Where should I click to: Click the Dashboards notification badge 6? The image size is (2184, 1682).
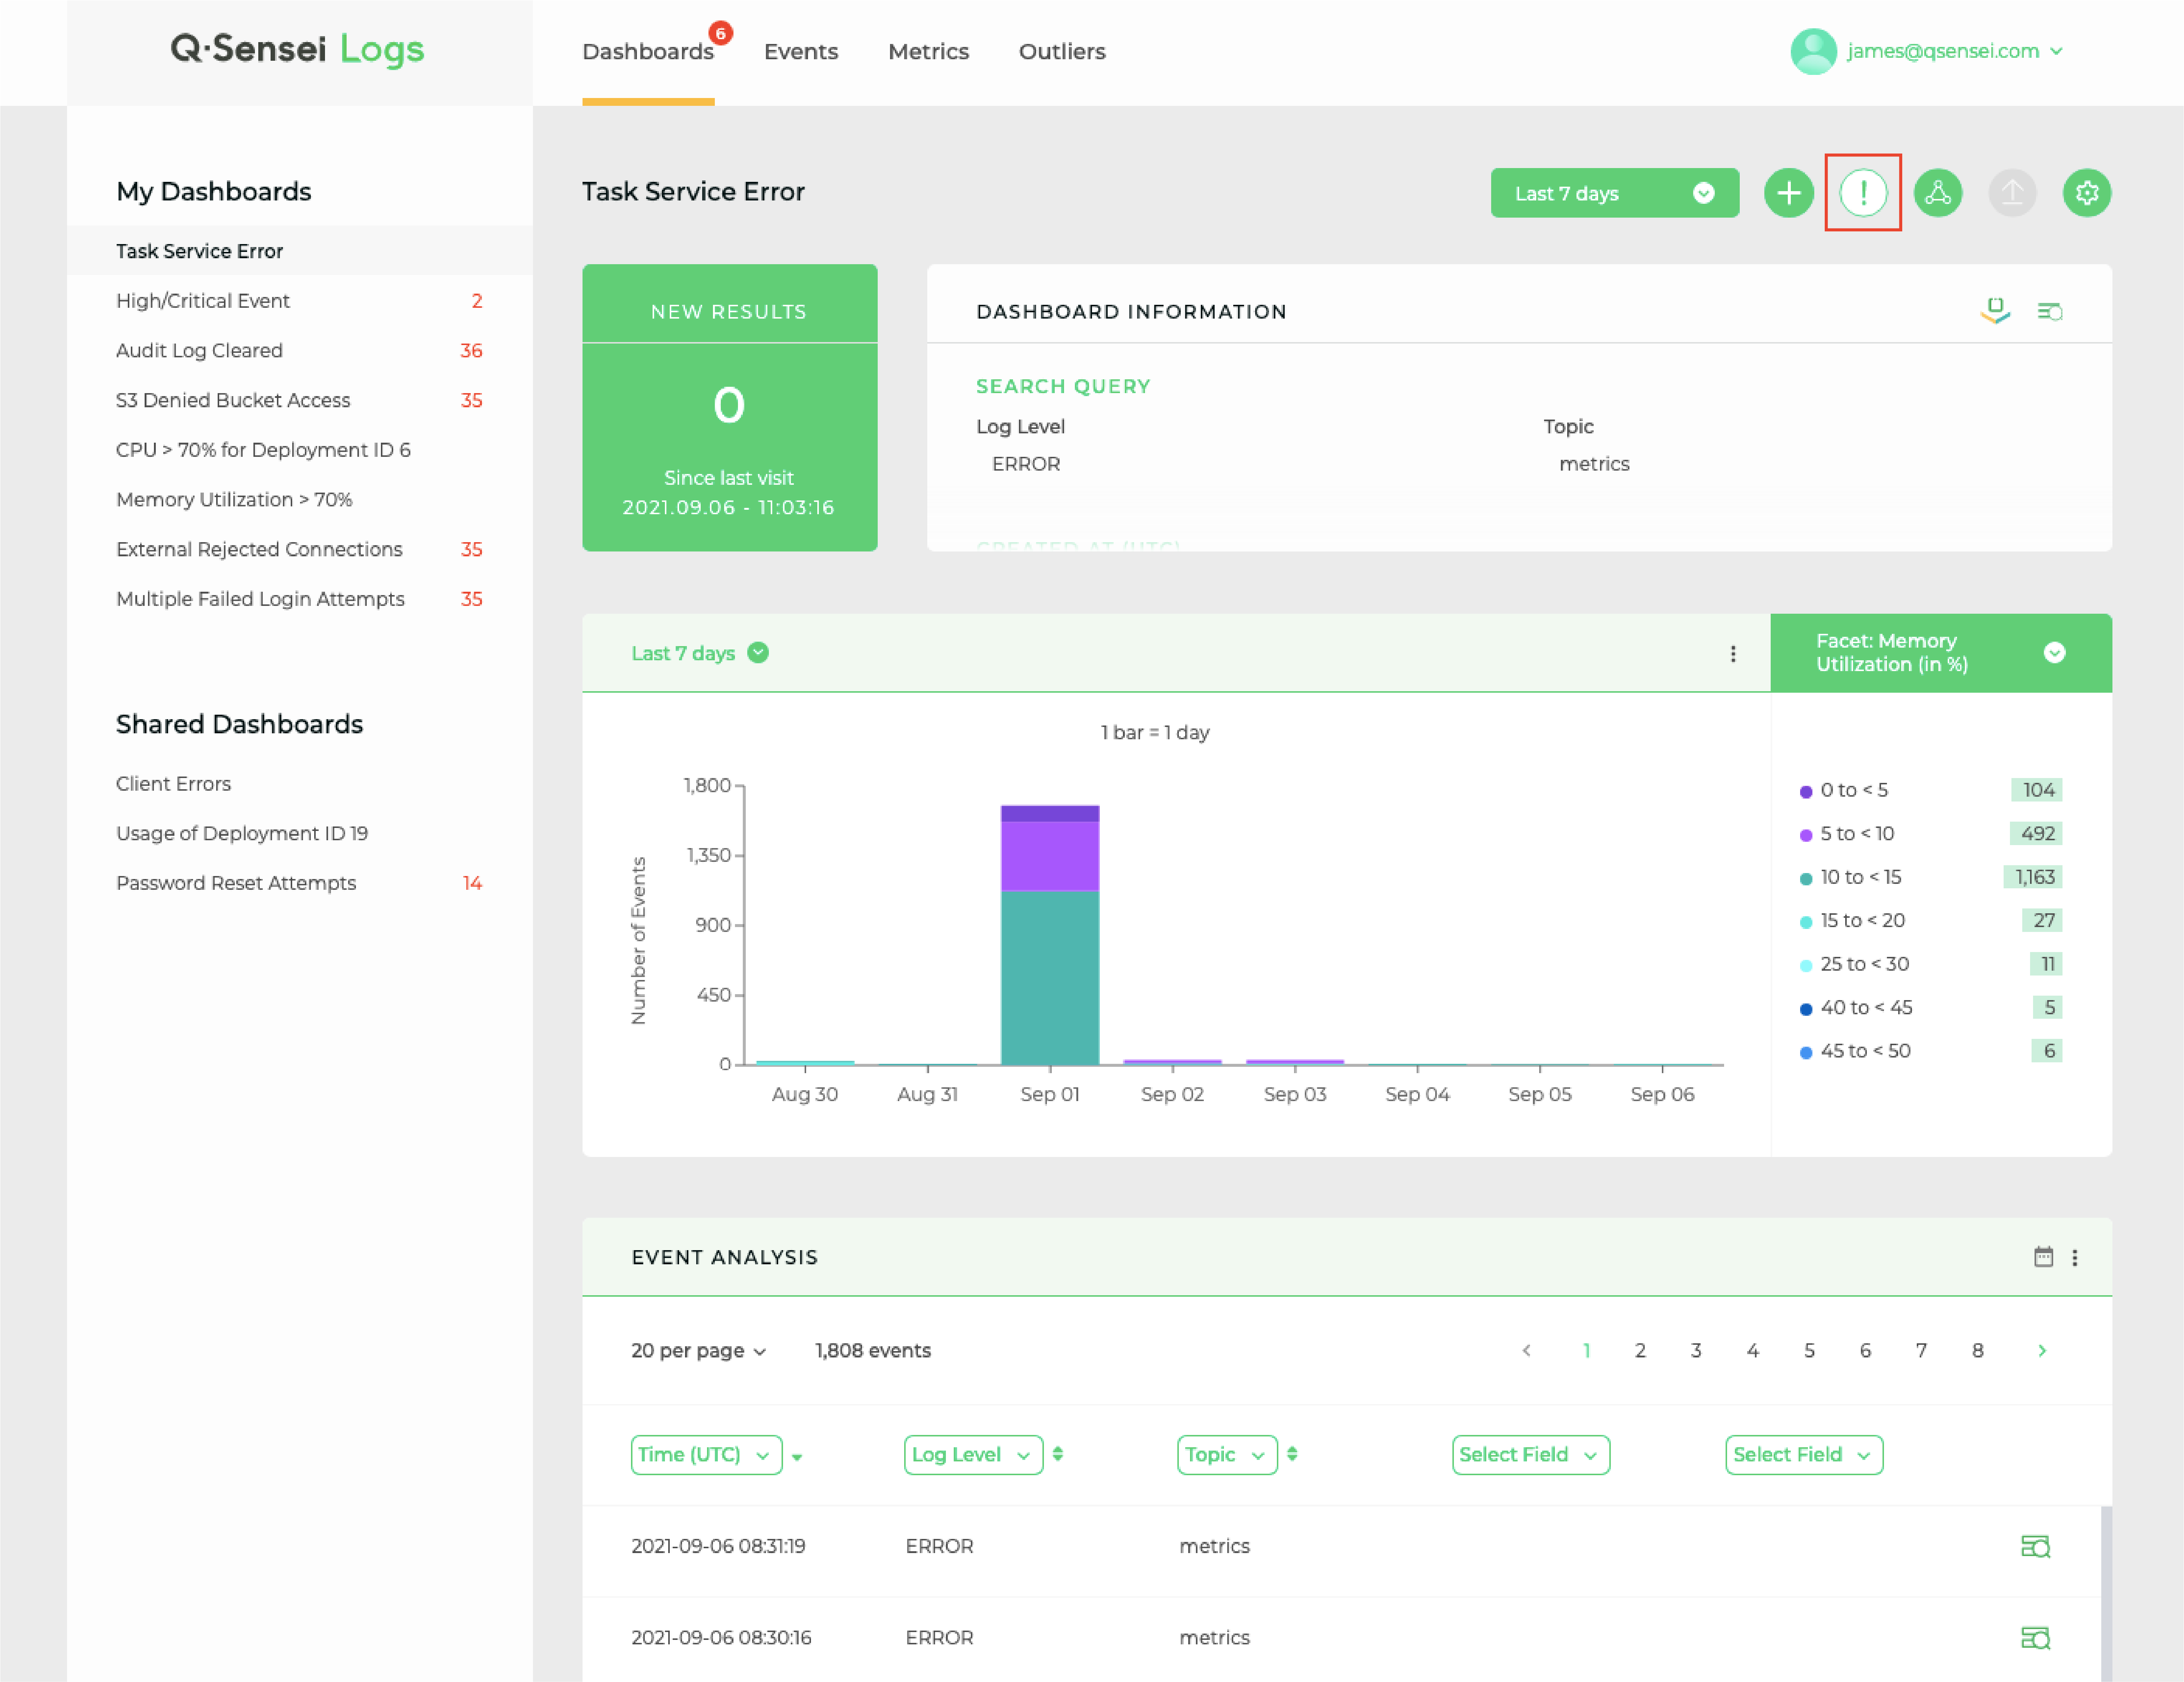720,33
